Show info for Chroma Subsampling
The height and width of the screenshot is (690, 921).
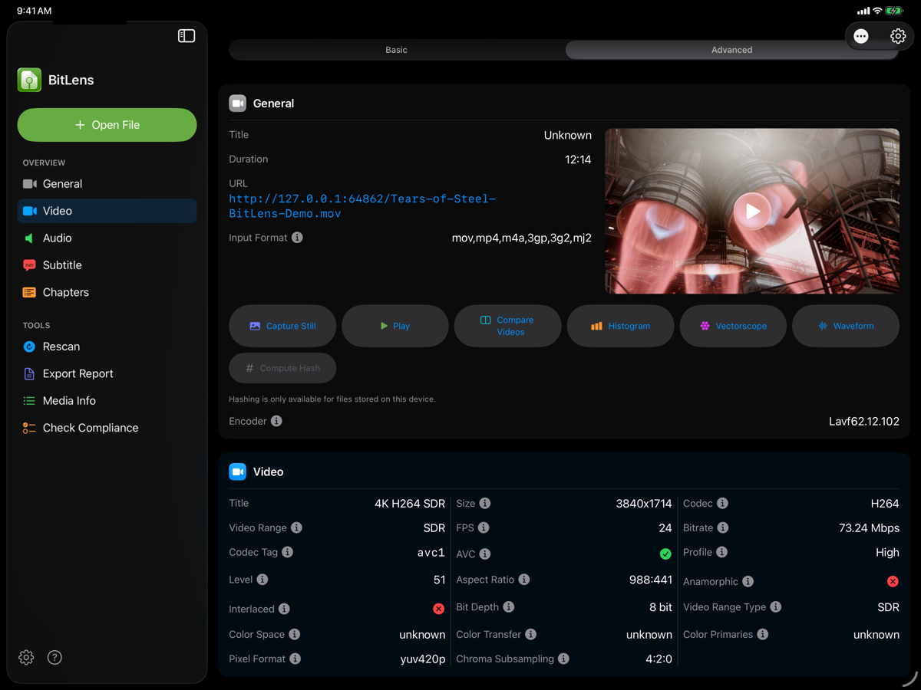pyautogui.click(x=563, y=659)
